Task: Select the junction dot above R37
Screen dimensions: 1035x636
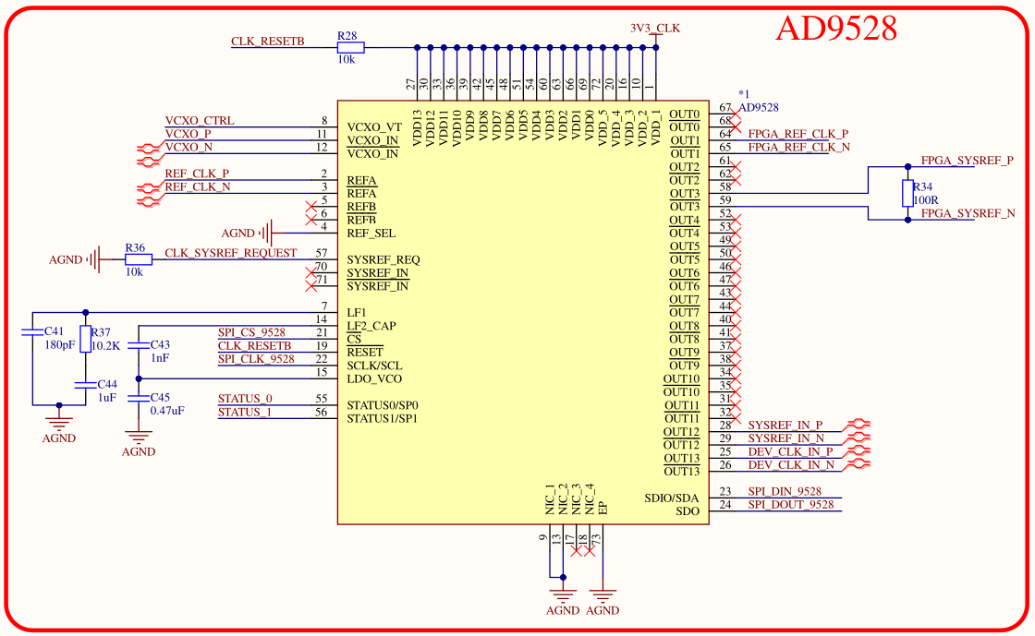Action: pos(85,312)
